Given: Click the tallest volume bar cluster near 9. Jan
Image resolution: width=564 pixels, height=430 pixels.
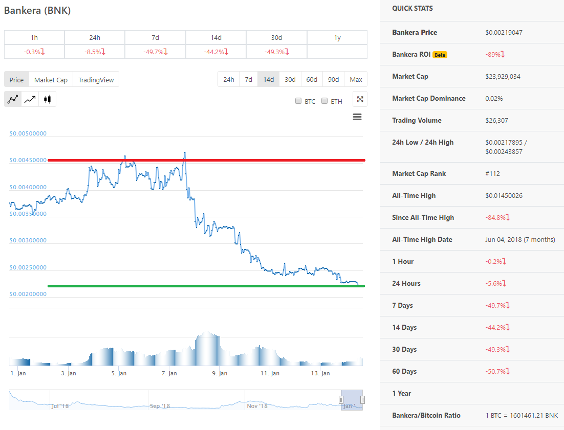Looking at the screenshot, I should pyautogui.click(x=208, y=349).
